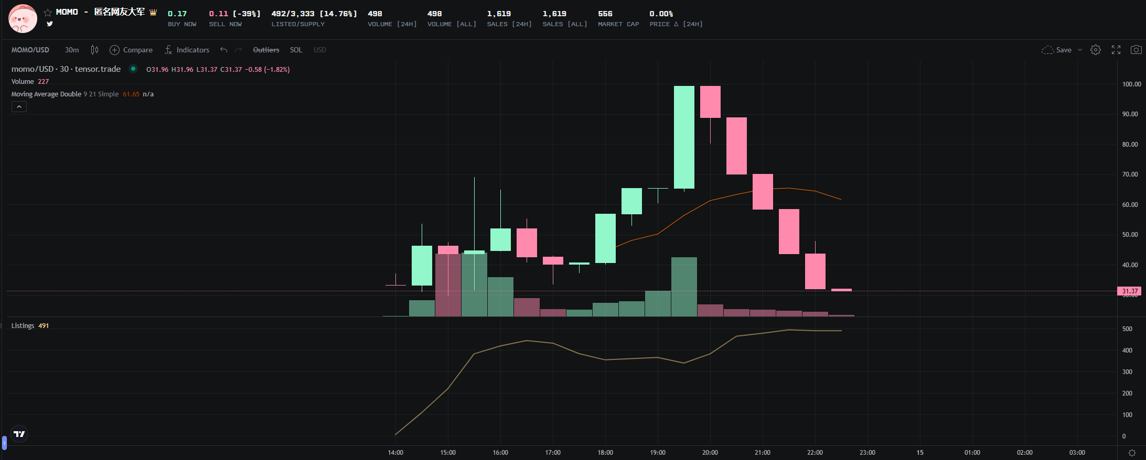Undo the last chart action
Screen dimensions: 1146x460
224,50
